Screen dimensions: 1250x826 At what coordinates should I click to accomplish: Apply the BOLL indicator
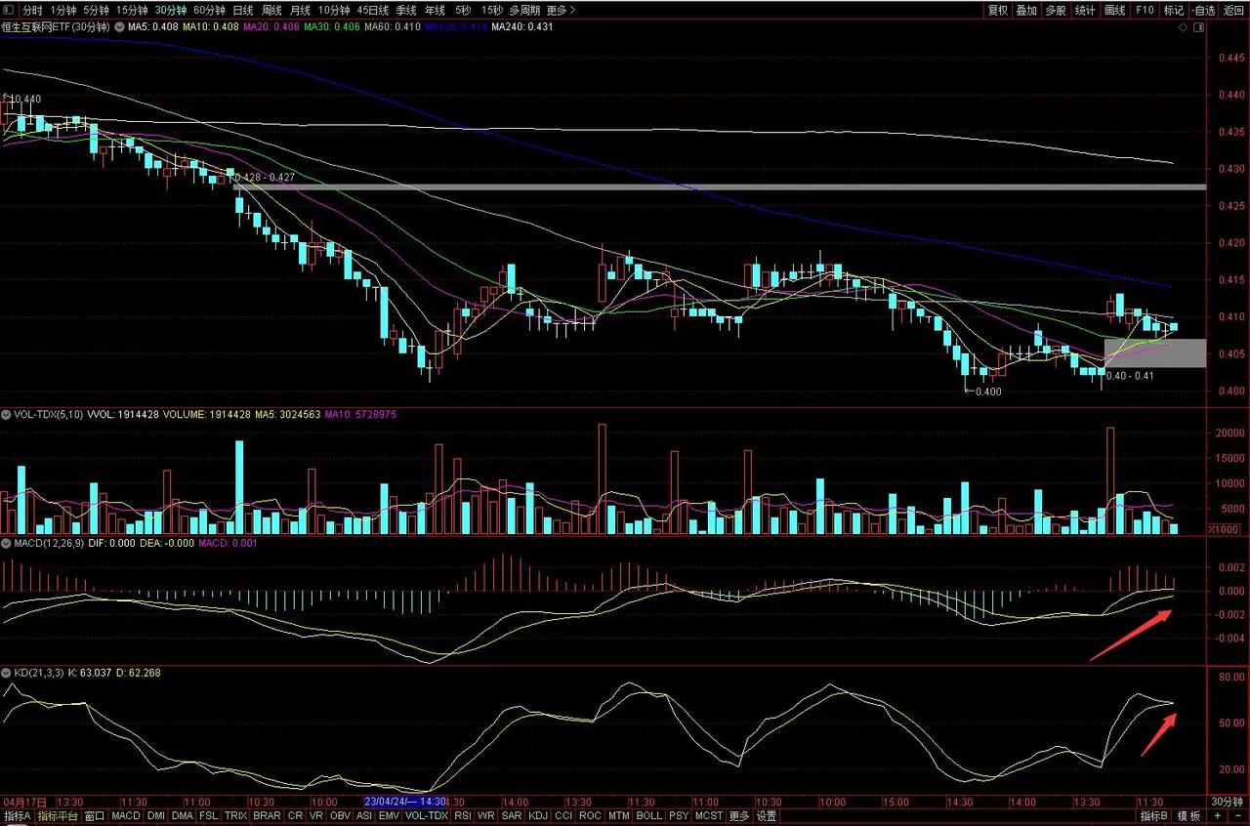click(649, 815)
